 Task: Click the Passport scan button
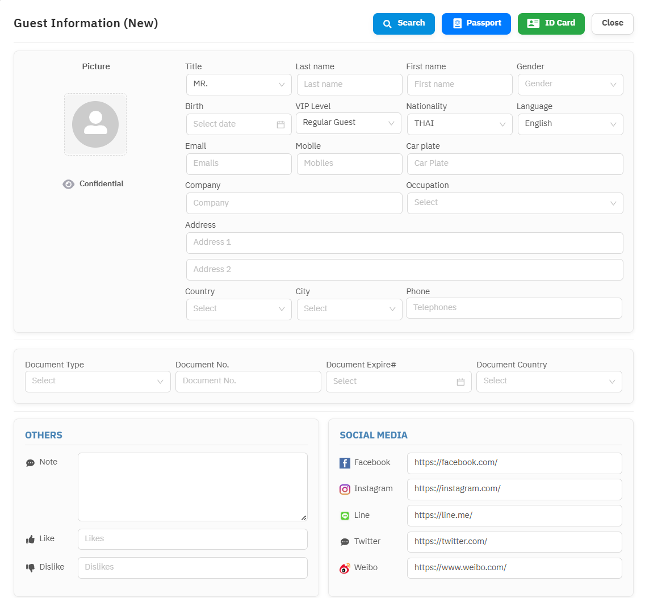pyautogui.click(x=476, y=24)
